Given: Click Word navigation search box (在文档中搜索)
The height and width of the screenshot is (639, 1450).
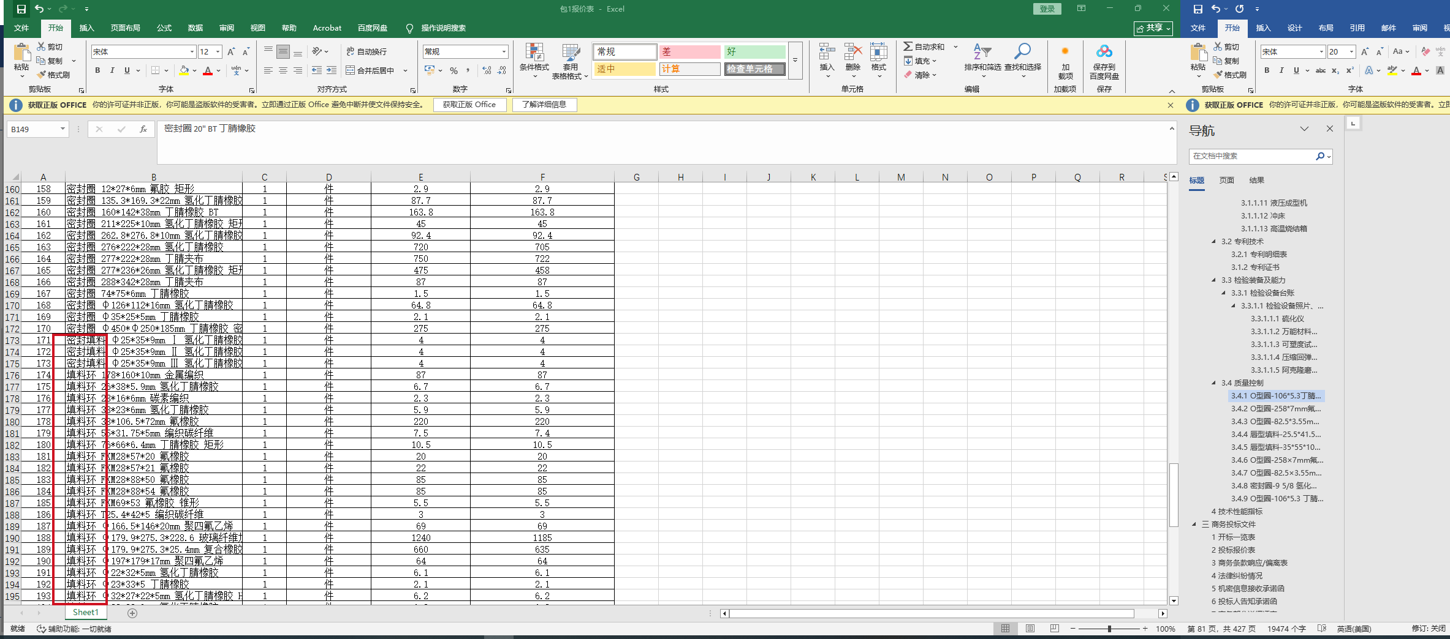Looking at the screenshot, I should [x=1252, y=156].
